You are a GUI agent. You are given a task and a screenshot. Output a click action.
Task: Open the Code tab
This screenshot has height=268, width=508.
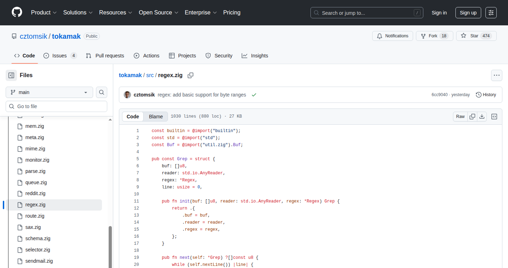[25, 56]
